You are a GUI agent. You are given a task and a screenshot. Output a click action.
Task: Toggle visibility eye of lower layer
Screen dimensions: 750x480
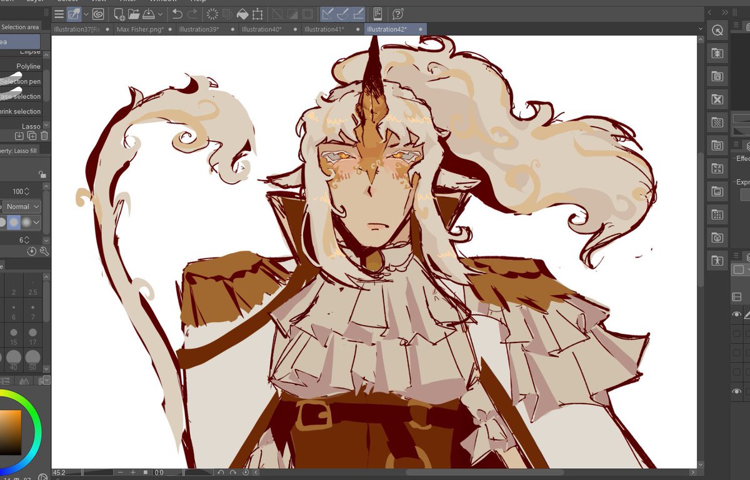pyautogui.click(x=737, y=392)
